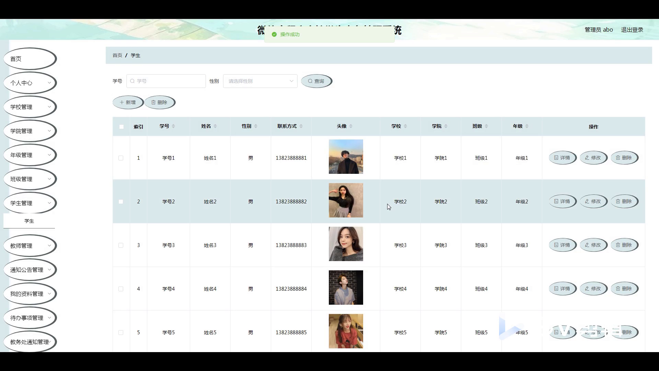
Task: Click the search magnifier in 学号 field
Action: pos(132,81)
